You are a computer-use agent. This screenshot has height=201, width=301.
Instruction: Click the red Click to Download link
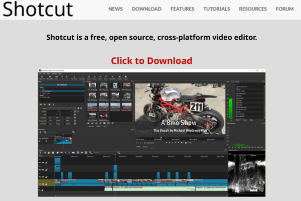tap(152, 61)
